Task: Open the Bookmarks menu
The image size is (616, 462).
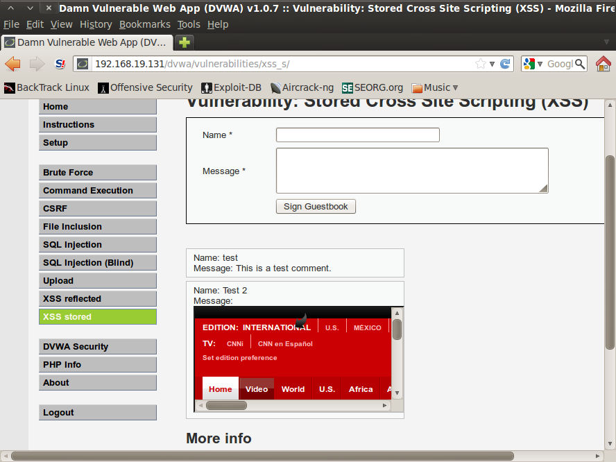Action: click(x=145, y=24)
